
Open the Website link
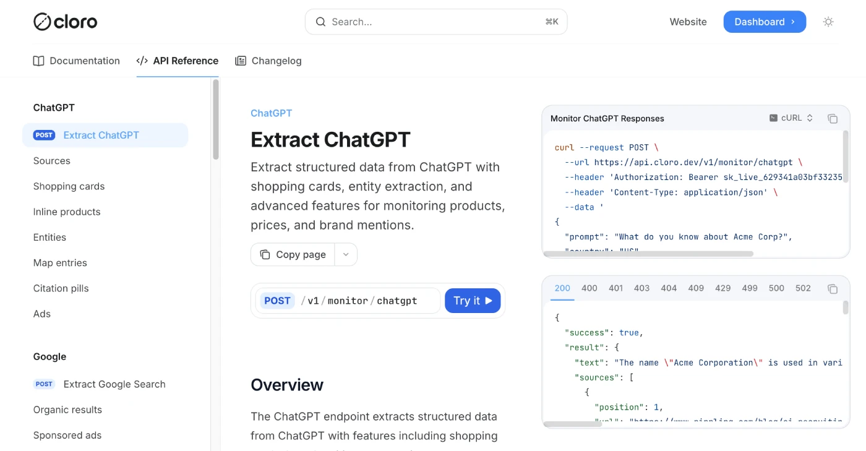coord(688,22)
